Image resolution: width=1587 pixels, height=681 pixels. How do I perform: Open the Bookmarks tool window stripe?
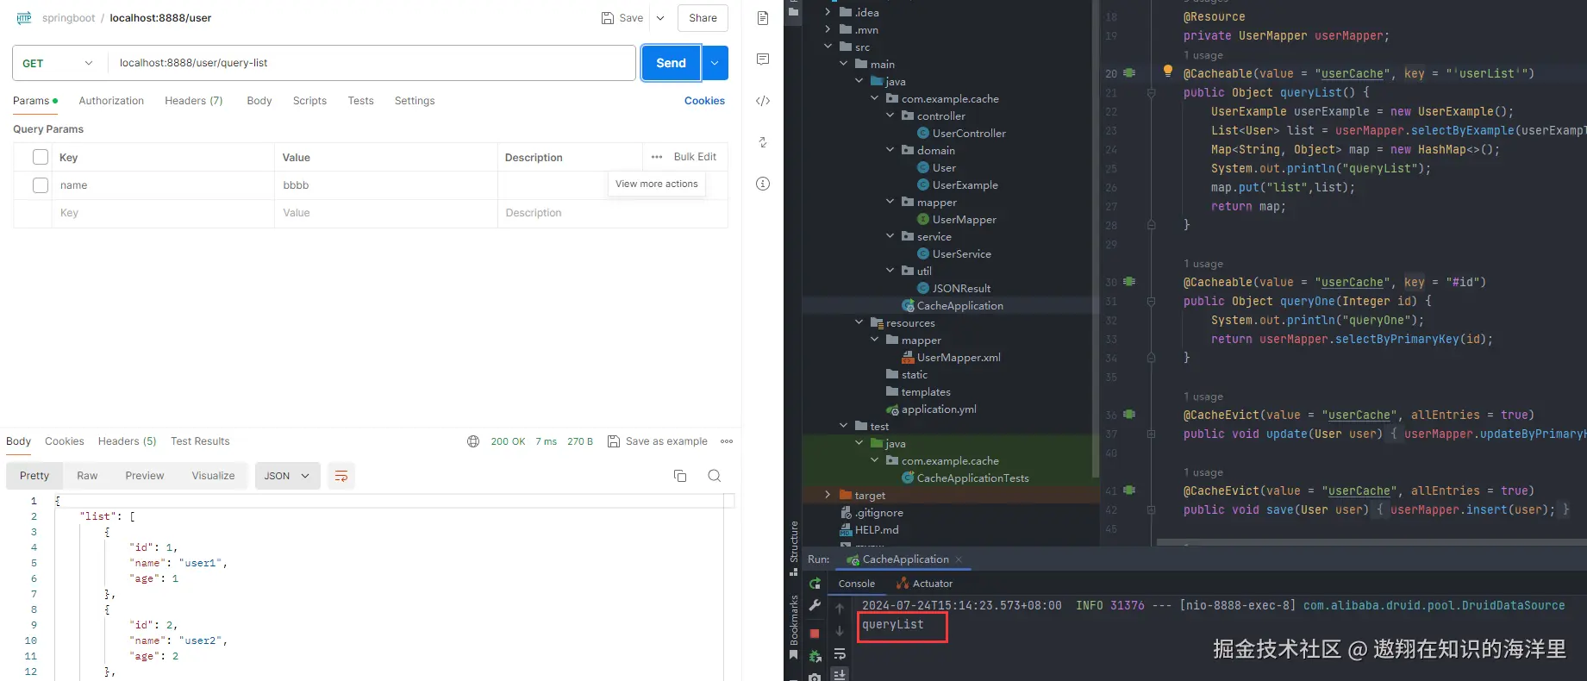(794, 627)
